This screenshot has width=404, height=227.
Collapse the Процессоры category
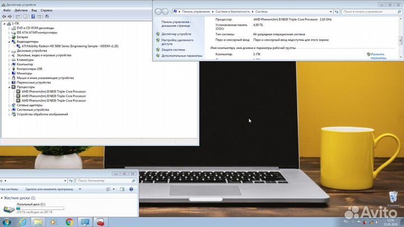coord(9,87)
